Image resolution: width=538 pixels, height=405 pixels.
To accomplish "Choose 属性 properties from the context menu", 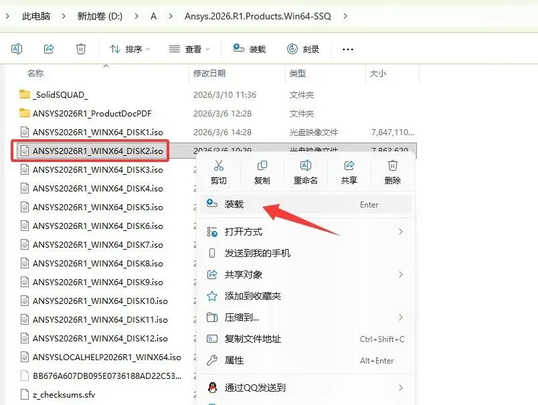I will (306, 360).
